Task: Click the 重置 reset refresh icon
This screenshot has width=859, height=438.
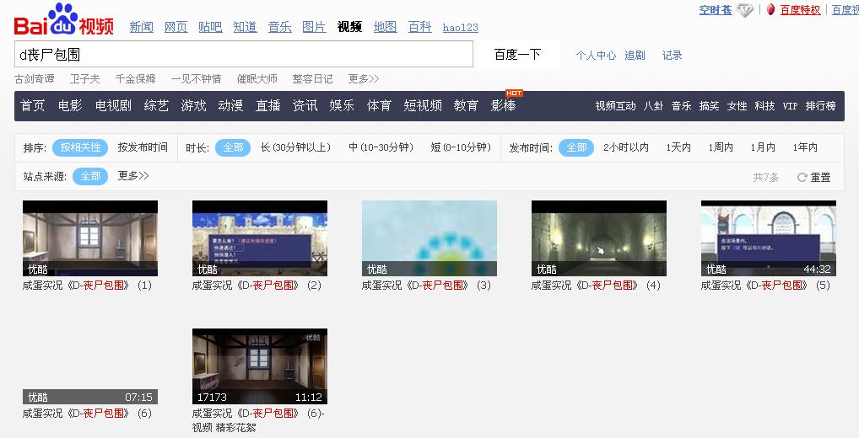Action: [802, 177]
